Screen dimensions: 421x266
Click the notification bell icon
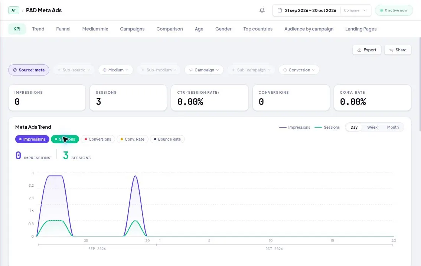(262, 10)
